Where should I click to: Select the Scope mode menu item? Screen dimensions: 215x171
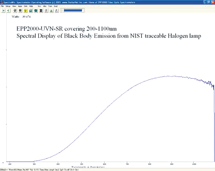tap(39, 6)
